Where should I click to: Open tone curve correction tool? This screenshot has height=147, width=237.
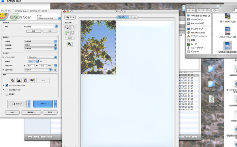pyautogui.click(x=26, y=80)
